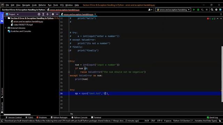Run the current configuration with green play icon
Viewport: 223px width, 125px height.
[x=194, y=10]
